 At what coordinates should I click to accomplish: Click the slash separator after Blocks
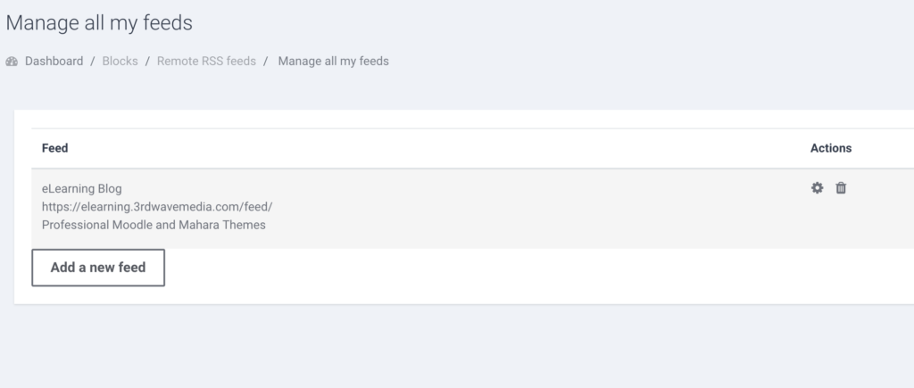point(147,62)
